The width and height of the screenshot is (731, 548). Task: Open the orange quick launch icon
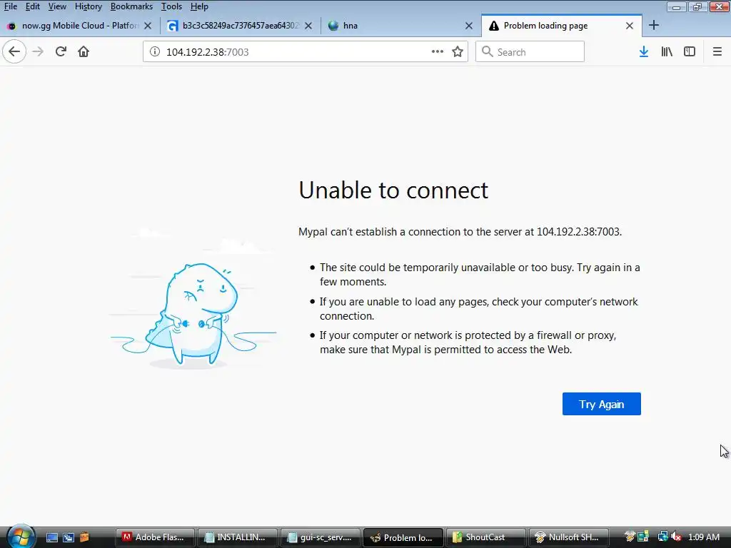click(84, 537)
